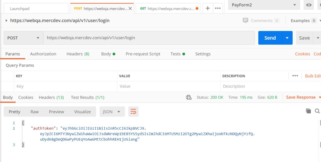Open a new request tab with plus icon

tap(208, 8)
